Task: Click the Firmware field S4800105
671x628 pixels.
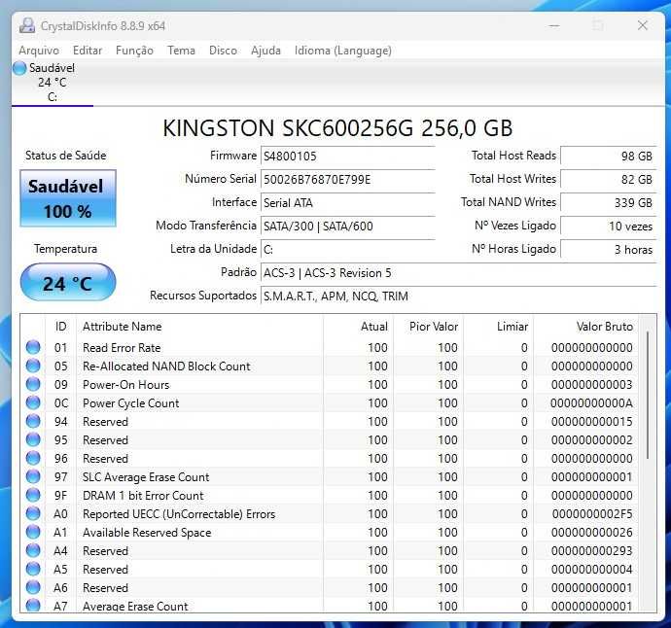Action: 347,157
